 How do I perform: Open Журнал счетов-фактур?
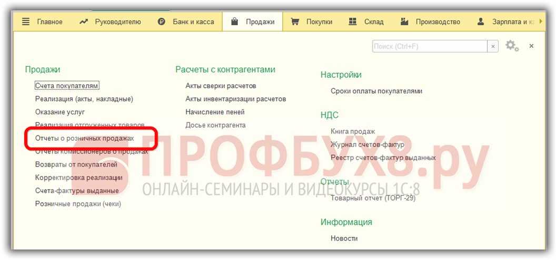367,144
